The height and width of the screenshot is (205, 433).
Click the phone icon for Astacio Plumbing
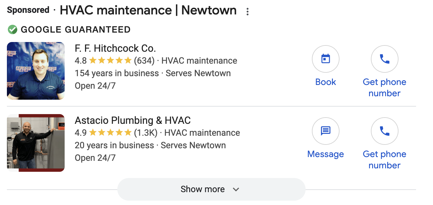click(x=384, y=131)
